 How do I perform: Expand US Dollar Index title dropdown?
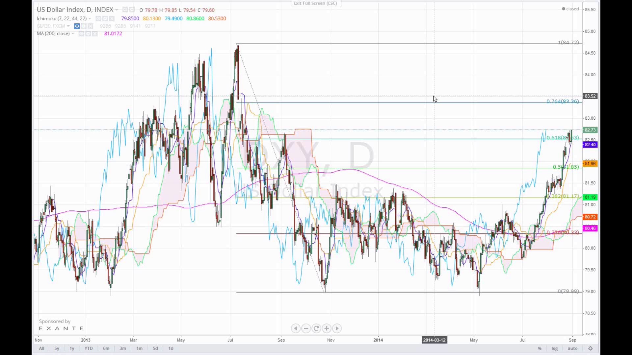tap(117, 10)
